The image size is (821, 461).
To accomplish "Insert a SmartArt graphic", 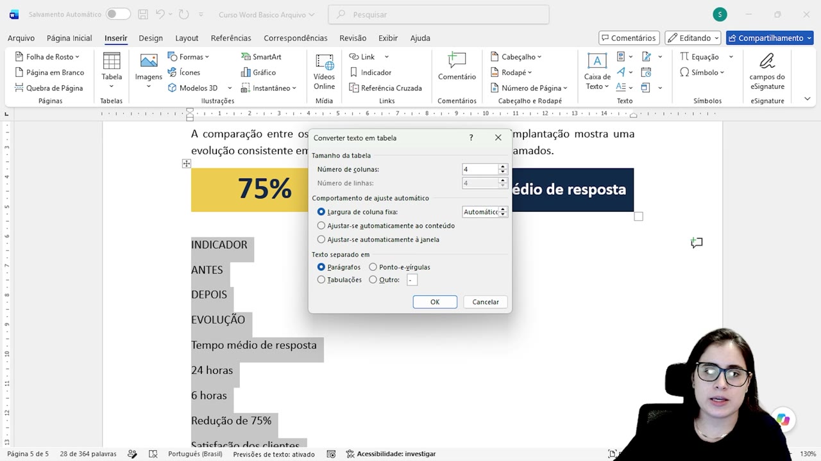I will [262, 57].
